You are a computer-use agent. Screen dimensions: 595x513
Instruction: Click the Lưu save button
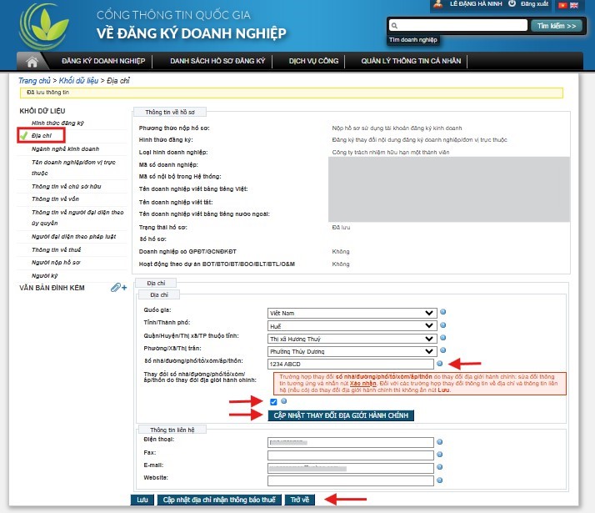click(142, 500)
